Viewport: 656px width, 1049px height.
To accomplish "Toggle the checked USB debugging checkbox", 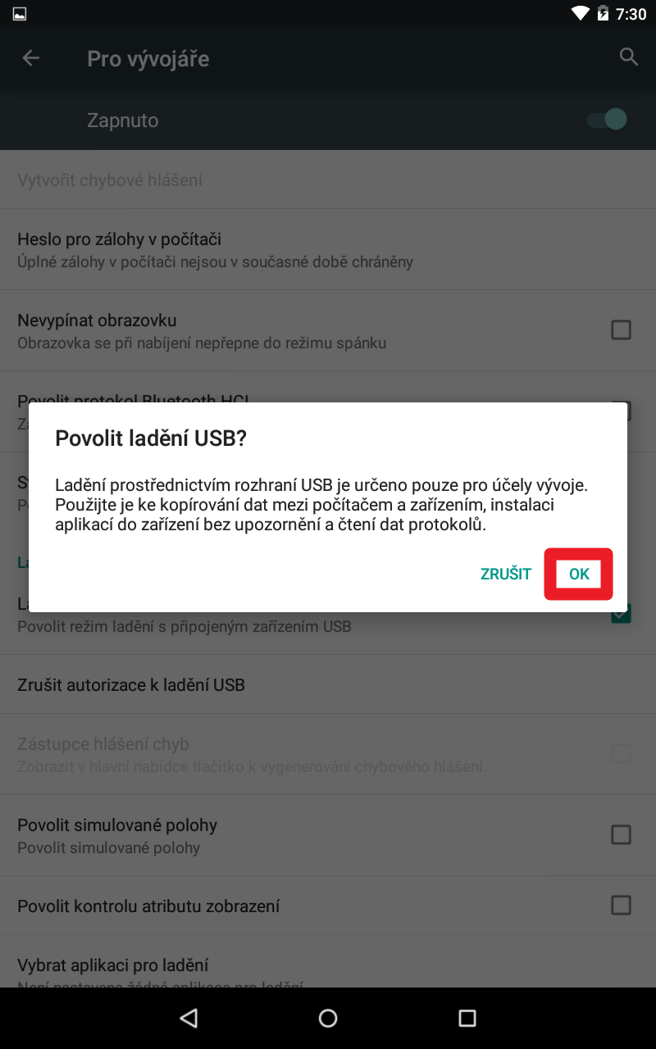I will tap(622, 612).
